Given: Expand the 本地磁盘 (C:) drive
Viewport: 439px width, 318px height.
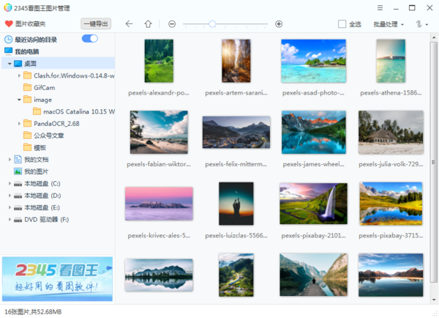Looking at the screenshot, I should (x=10, y=183).
